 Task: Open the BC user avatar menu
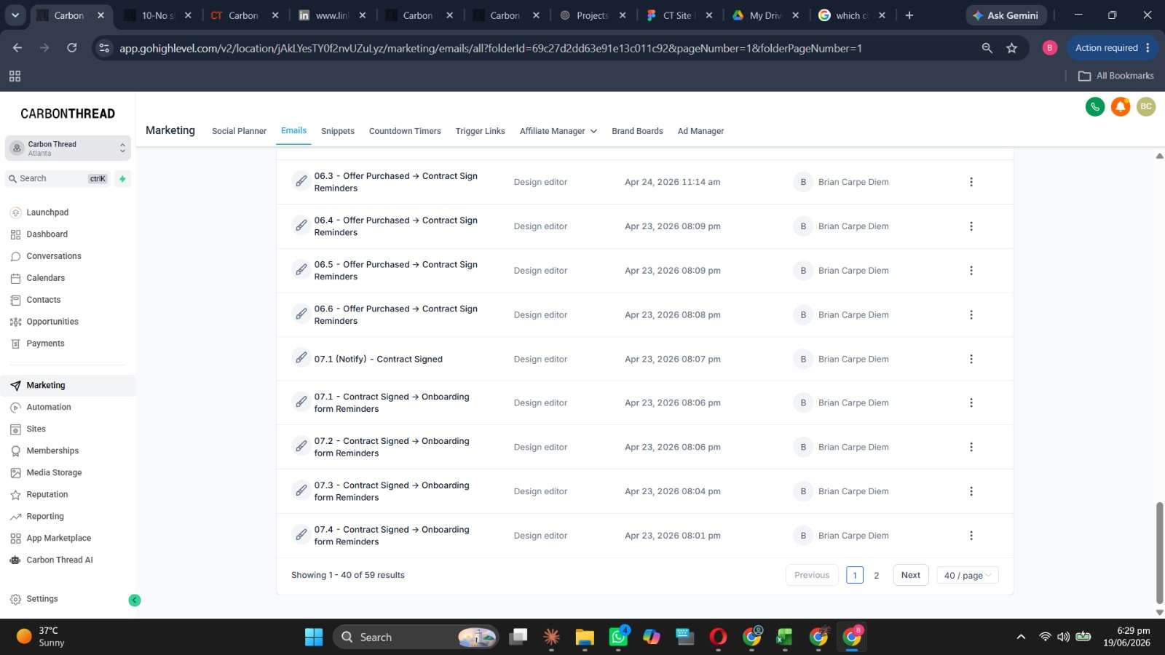pyautogui.click(x=1146, y=107)
